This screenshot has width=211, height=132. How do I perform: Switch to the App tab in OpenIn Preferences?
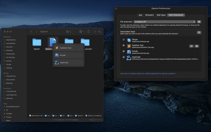(x=140, y=15)
